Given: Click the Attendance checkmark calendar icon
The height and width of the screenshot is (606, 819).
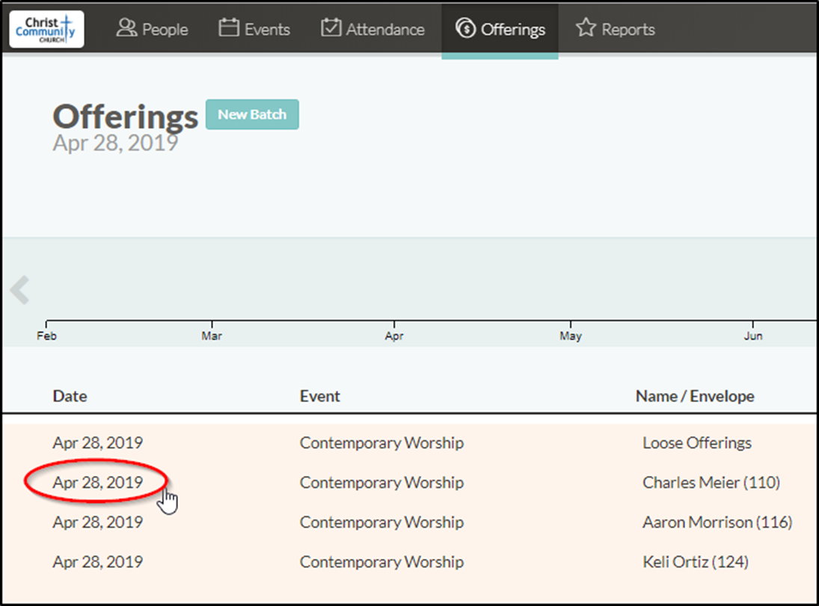Looking at the screenshot, I should pyautogui.click(x=331, y=28).
